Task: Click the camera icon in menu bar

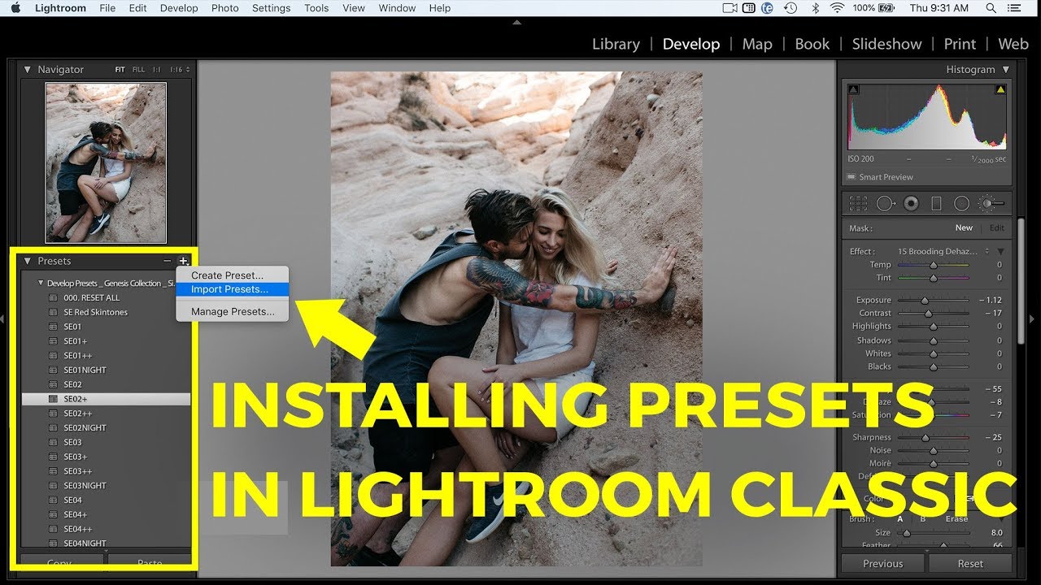Action: pyautogui.click(x=730, y=8)
